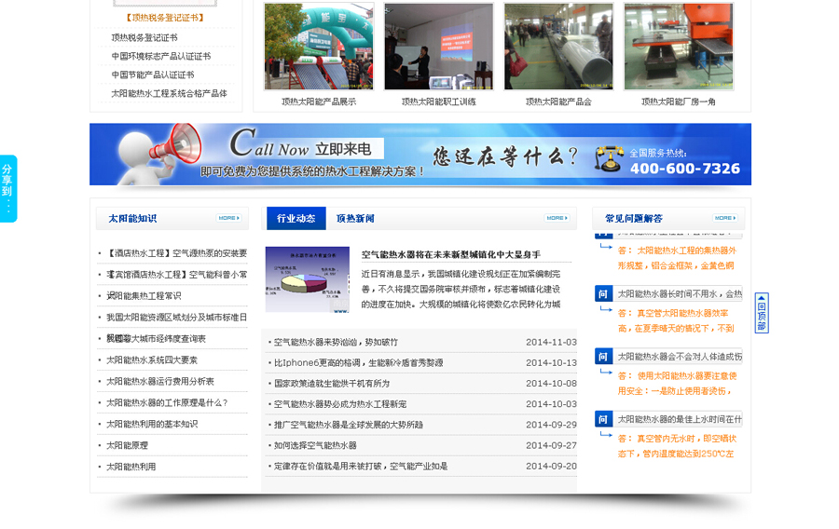Open 宾馆酒店热水工程 空气能科普小常 article
This screenshot has width=839, height=529.
coord(176,275)
